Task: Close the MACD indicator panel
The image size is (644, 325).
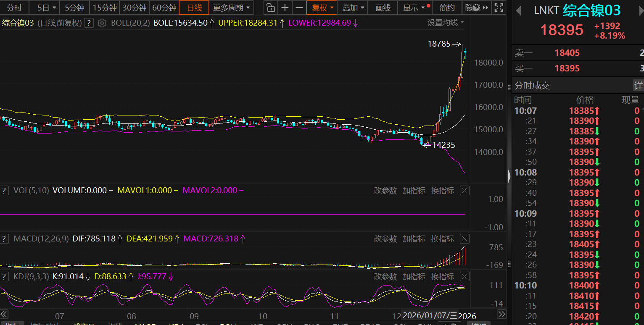Action: [x=465, y=239]
